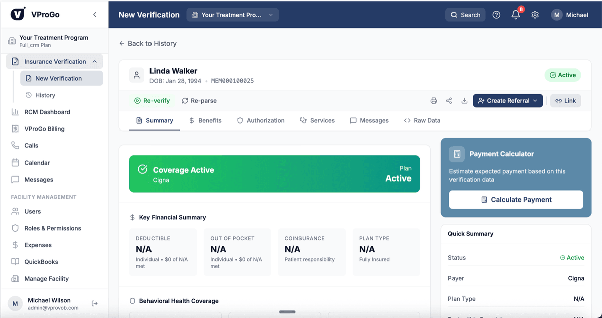The width and height of the screenshot is (602, 318).
Task: Switch to the Benefits tab
Action: (205, 120)
